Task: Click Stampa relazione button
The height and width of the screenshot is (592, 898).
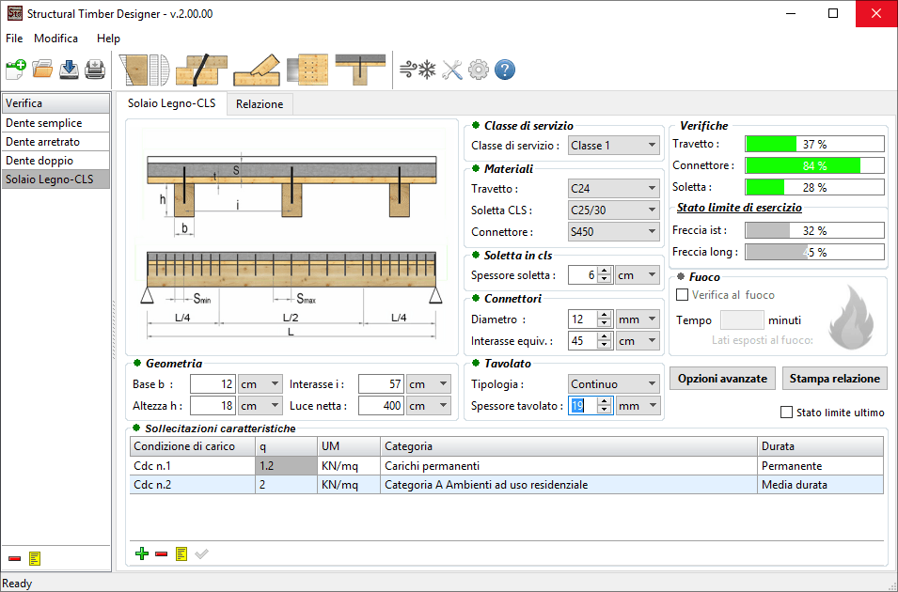Action: 834,379
